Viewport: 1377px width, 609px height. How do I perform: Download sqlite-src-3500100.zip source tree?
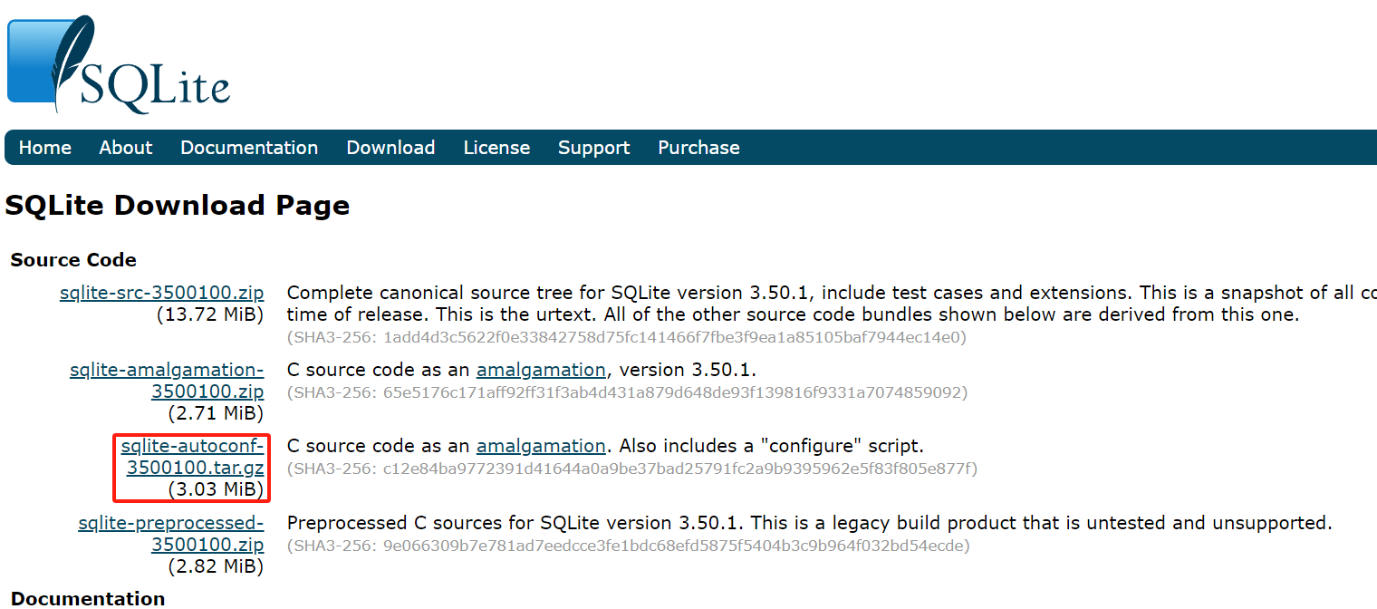[161, 292]
